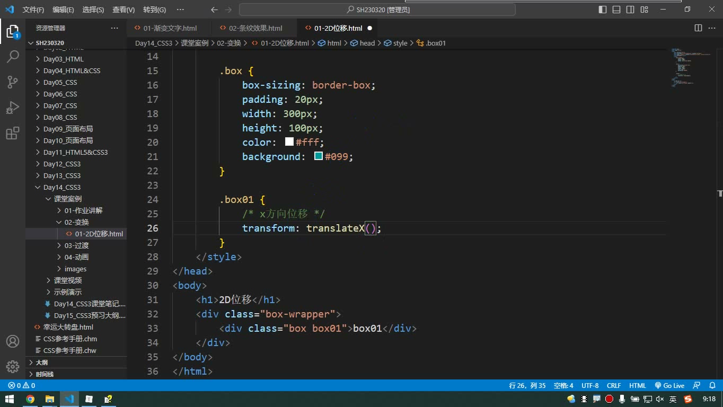Click the errors and warnings status indicator
This screenshot has width=723, height=407.
tap(21, 386)
